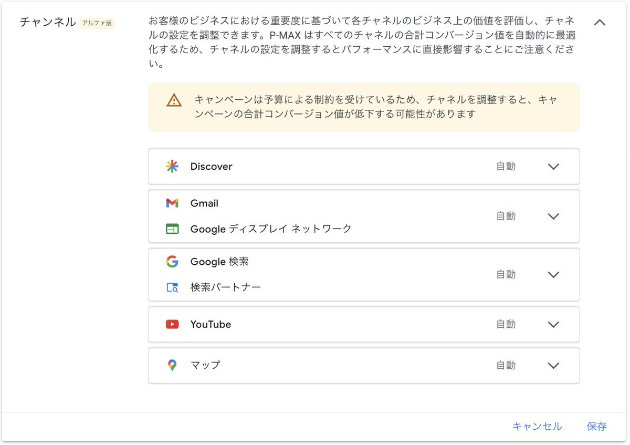Click the 自動 value in the Google 検索 row
Viewport: 630px width, 445px height.
(x=506, y=274)
